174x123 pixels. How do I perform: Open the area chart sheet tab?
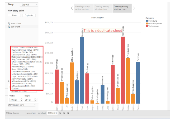tap(31, 113)
